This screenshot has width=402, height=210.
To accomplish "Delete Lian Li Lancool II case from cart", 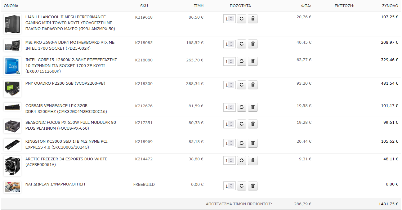I will click(253, 19).
